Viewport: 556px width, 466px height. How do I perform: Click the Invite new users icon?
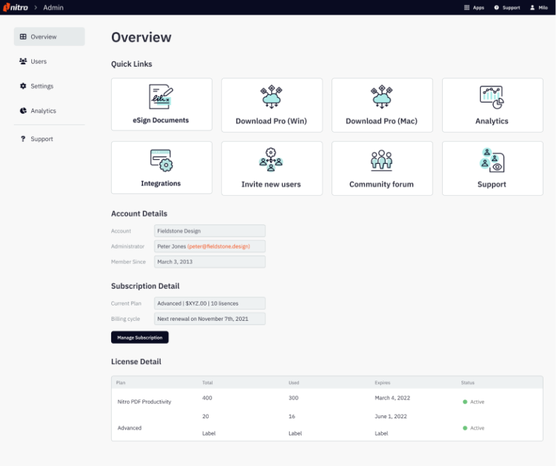[271, 160]
